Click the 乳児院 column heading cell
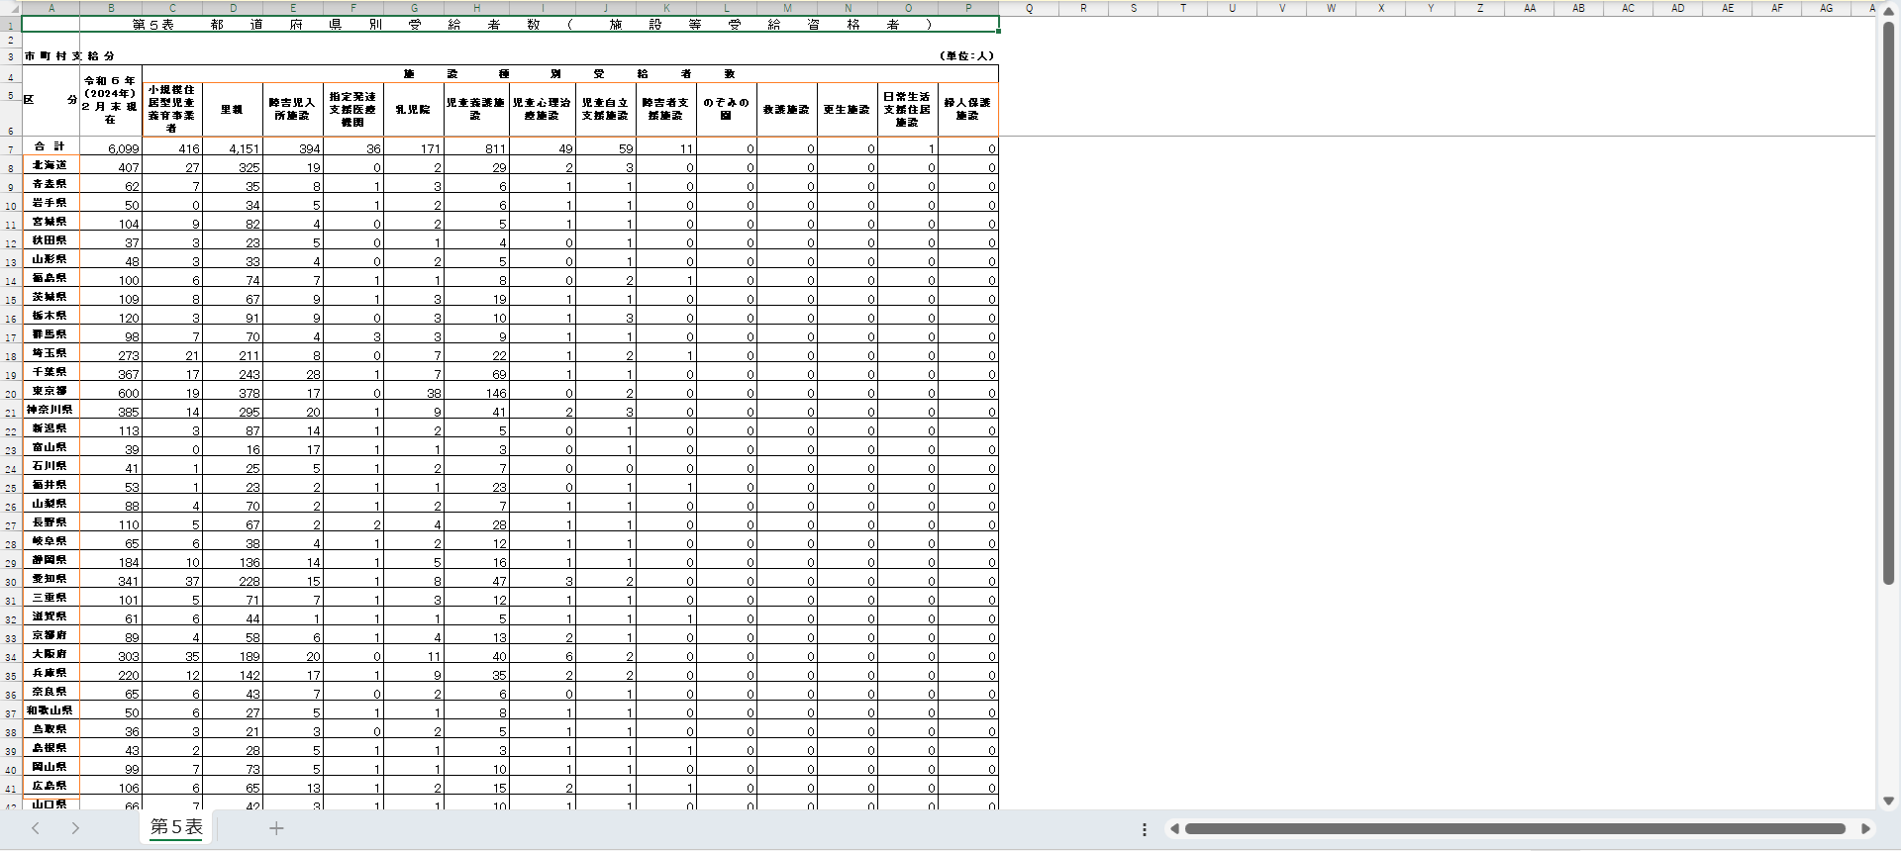Image resolution: width=1901 pixels, height=851 pixels. coord(414,109)
